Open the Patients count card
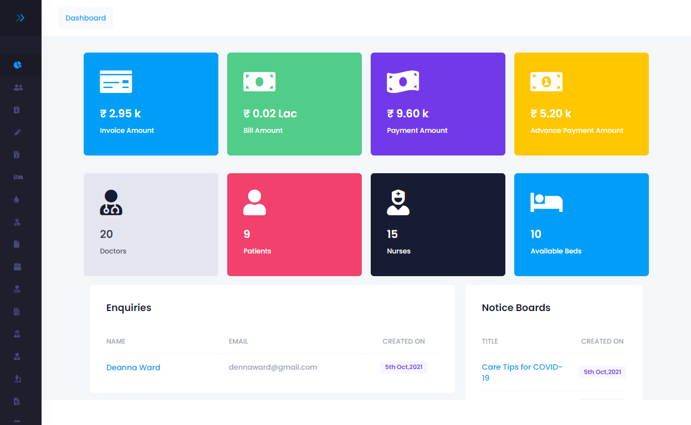The width and height of the screenshot is (691, 425). click(294, 225)
